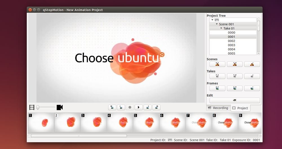Open the frame editor using the Edit button

[235, 100]
